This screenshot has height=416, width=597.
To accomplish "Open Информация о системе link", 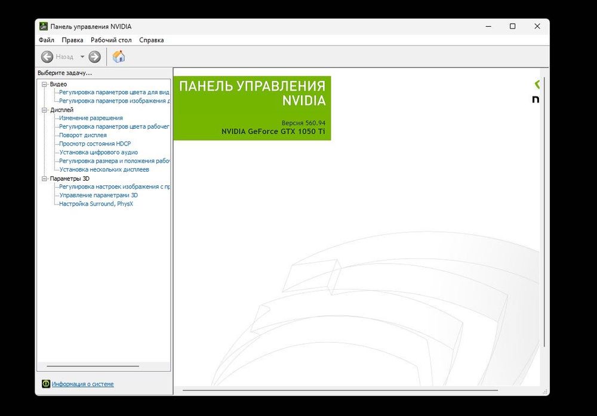I will tap(82, 384).
